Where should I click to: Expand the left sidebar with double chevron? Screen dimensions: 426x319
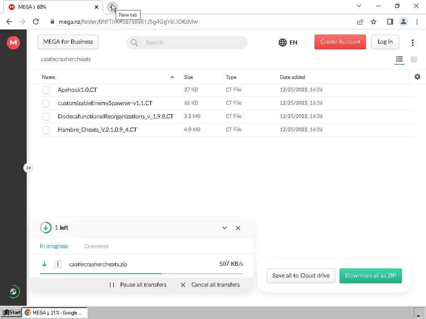[28, 168]
